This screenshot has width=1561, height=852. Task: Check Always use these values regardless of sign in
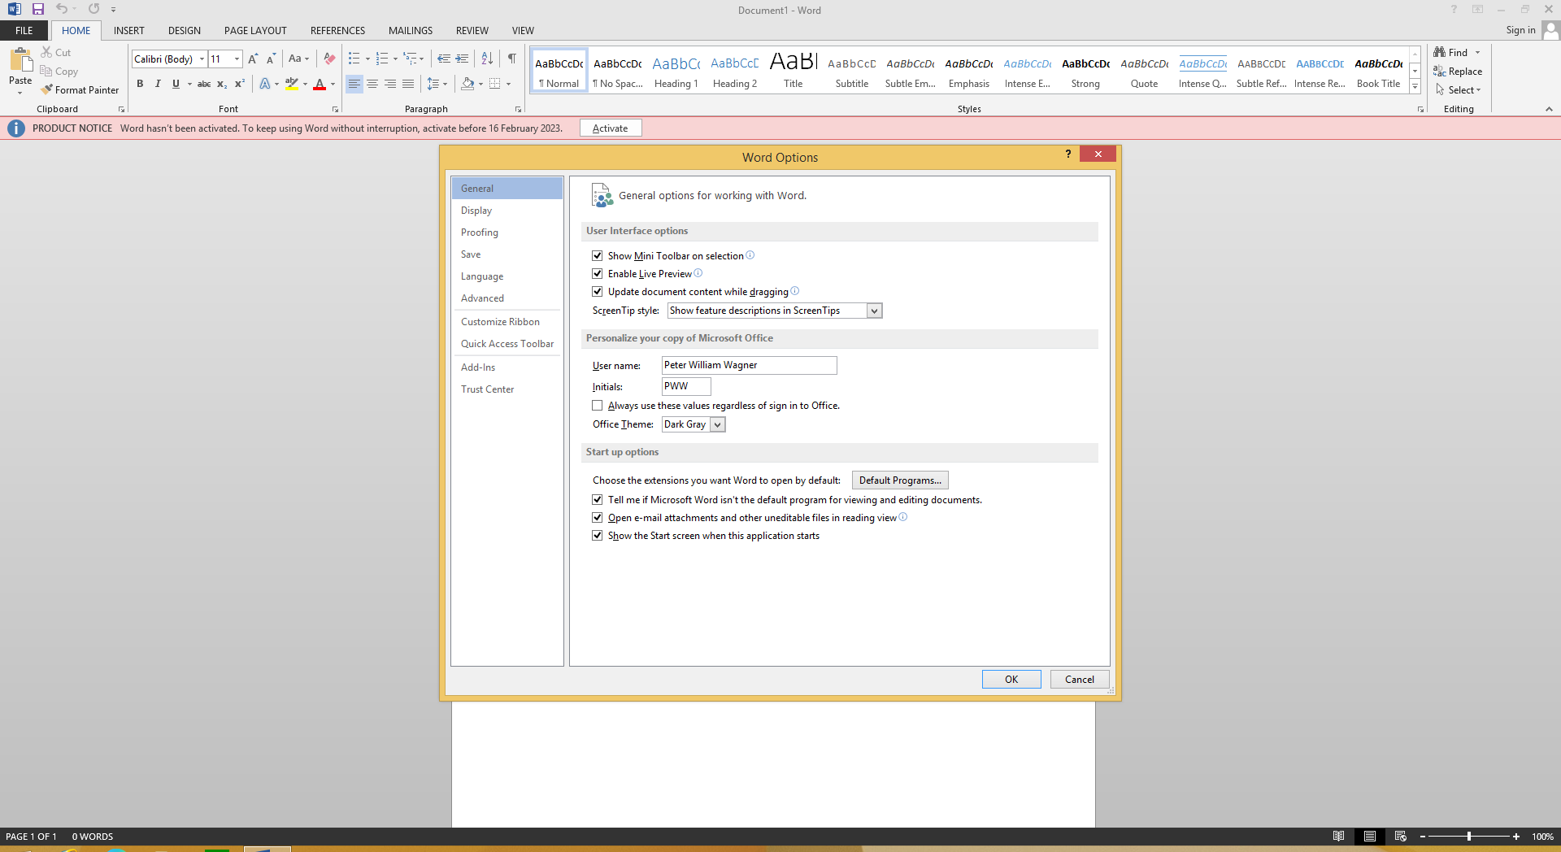(598, 405)
